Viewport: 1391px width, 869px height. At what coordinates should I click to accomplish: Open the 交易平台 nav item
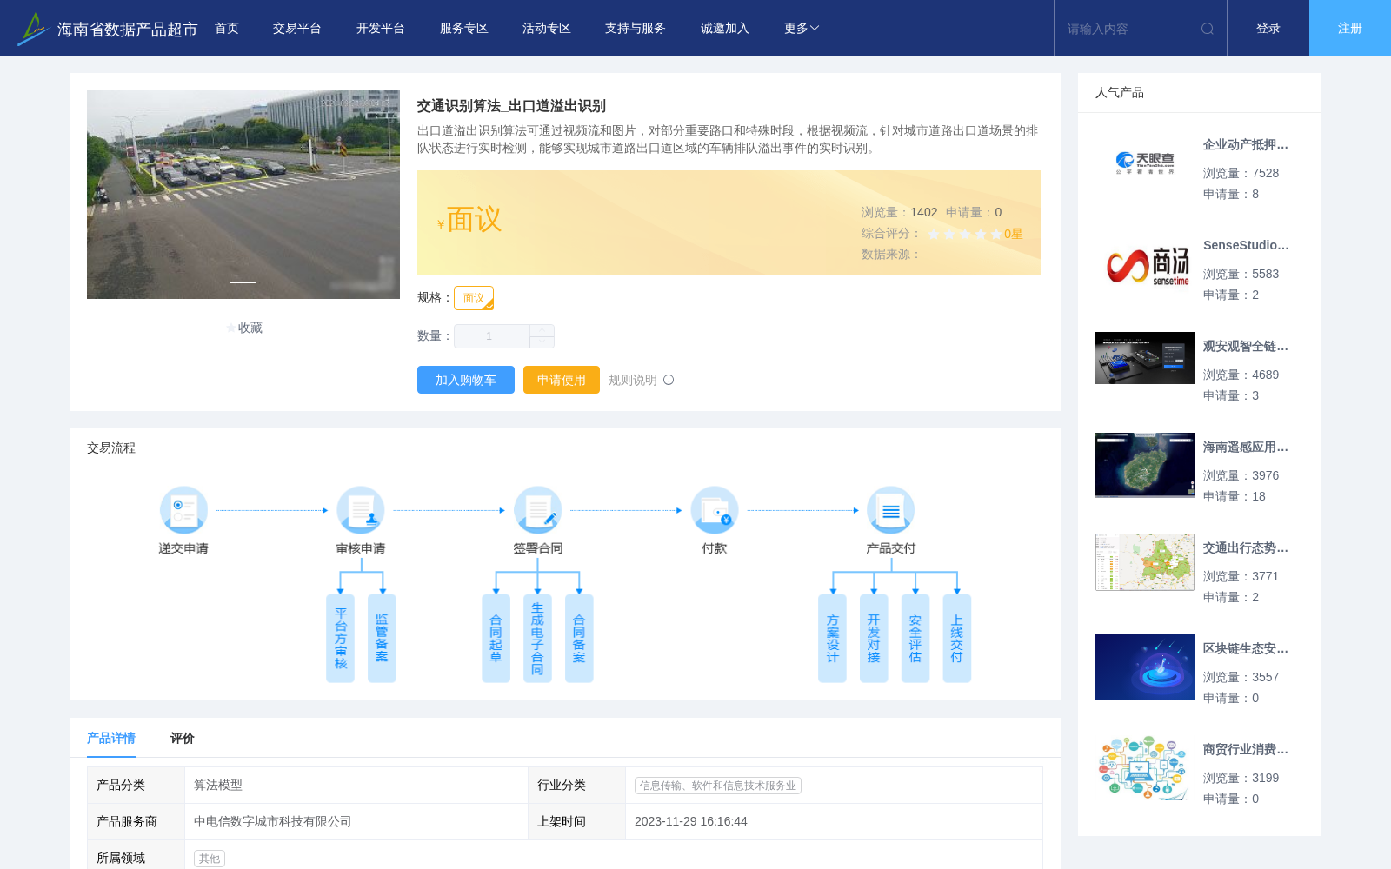pyautogui.click(x=297, y=29)
